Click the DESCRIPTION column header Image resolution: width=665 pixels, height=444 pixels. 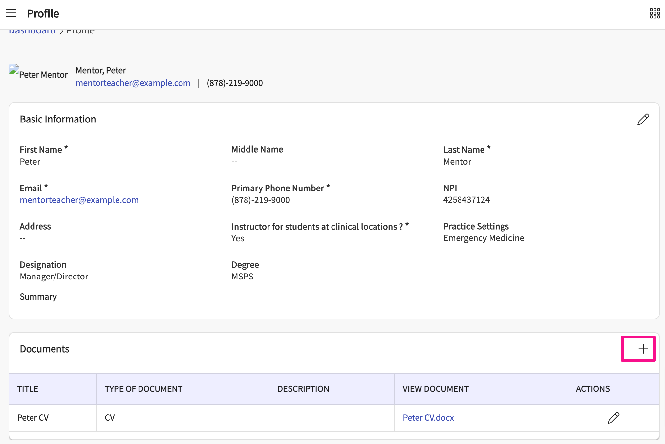[303, 389]
